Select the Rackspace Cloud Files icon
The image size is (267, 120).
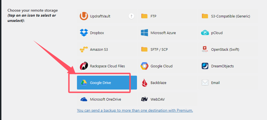pos(84,66)
